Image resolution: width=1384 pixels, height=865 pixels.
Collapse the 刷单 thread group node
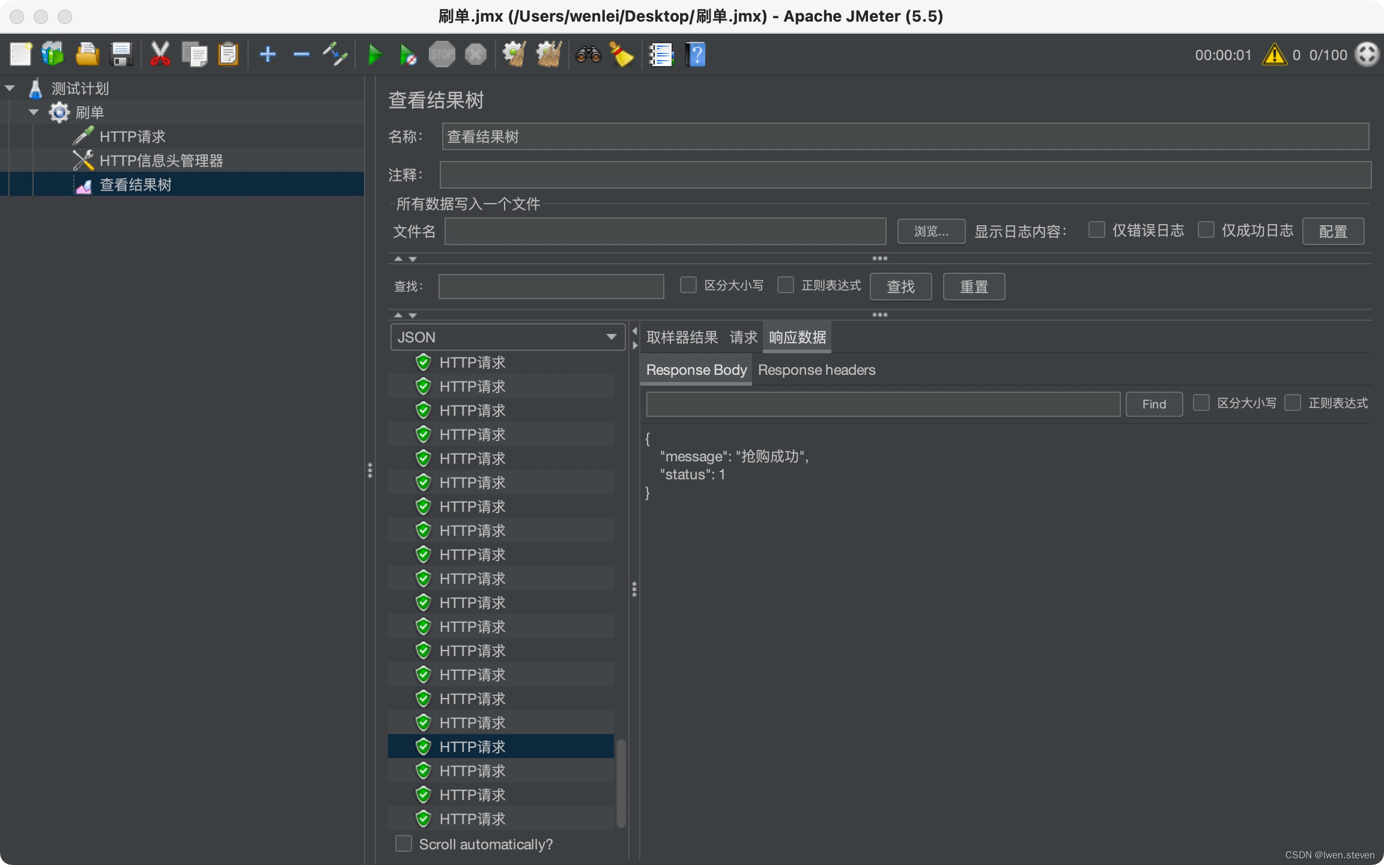pyautogui.click(x=34, y=112)
